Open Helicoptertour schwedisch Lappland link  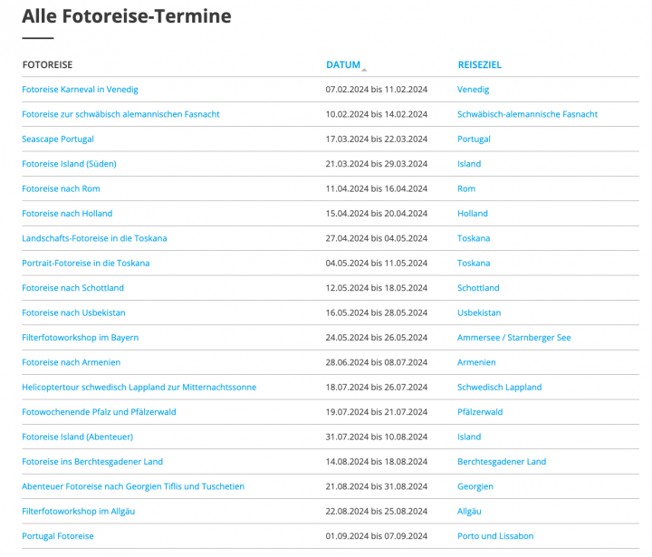point(139,388)
